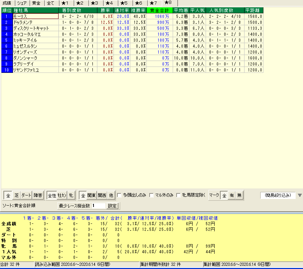303x269 pixels.
Task: Click the 設定 button
Action: (x=112, y=206)
